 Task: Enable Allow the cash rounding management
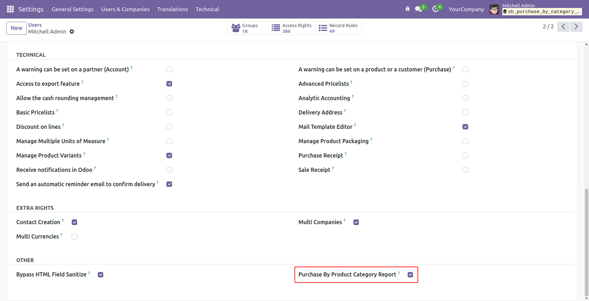(x=169, y=98)
